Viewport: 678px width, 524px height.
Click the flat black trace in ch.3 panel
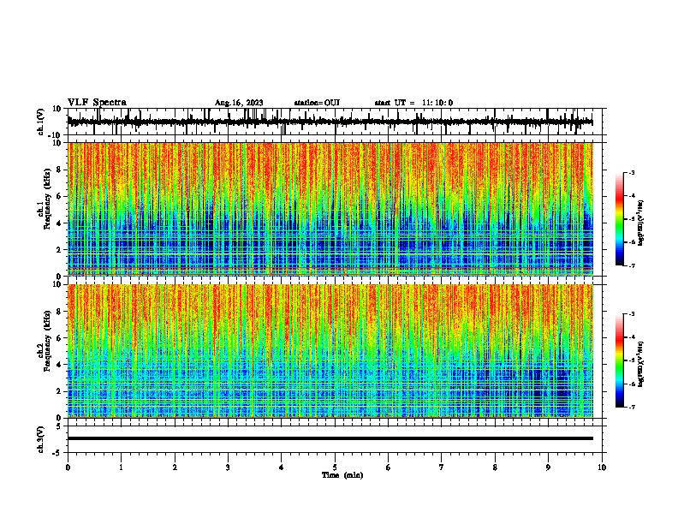(330, 438)
